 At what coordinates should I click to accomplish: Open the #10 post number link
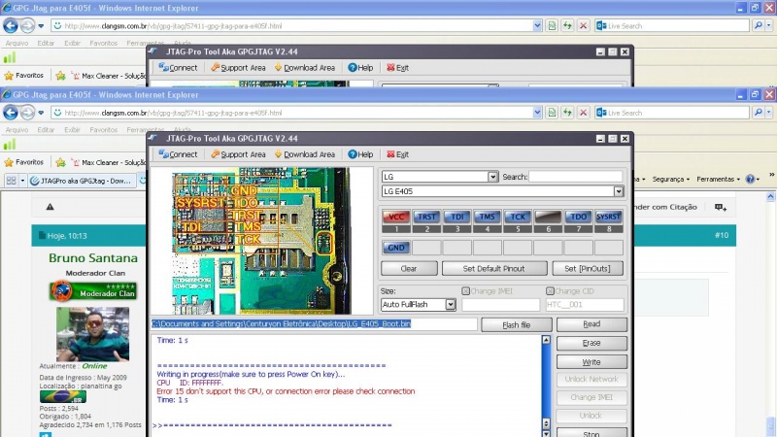722,235
